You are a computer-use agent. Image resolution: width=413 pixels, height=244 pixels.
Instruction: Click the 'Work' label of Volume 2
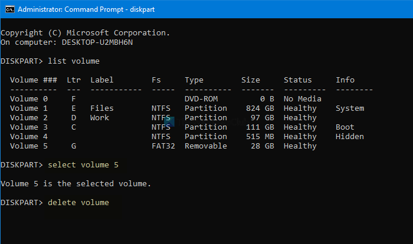(99, 118)
